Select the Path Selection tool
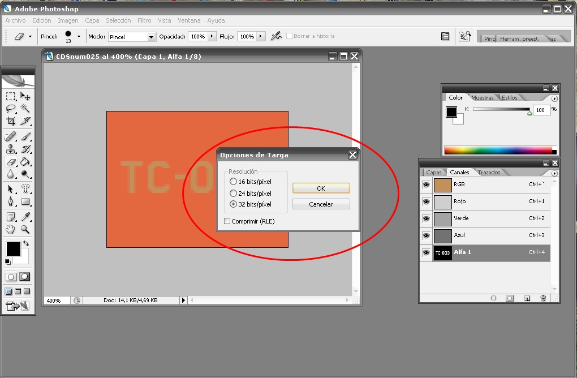Image resolution: width=577 pixels, height=378 pixels. pos(11,189)
